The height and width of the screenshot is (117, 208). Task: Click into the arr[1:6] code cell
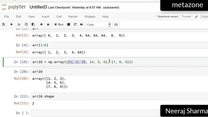pyautogui.click(x=119, y=45)
